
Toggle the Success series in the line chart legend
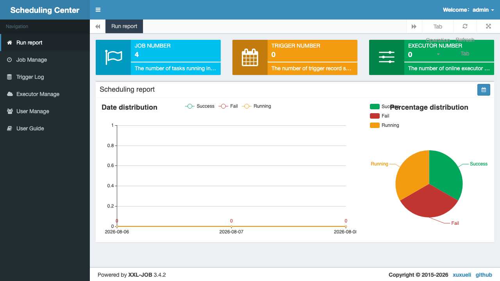click(x=200, y=106)
